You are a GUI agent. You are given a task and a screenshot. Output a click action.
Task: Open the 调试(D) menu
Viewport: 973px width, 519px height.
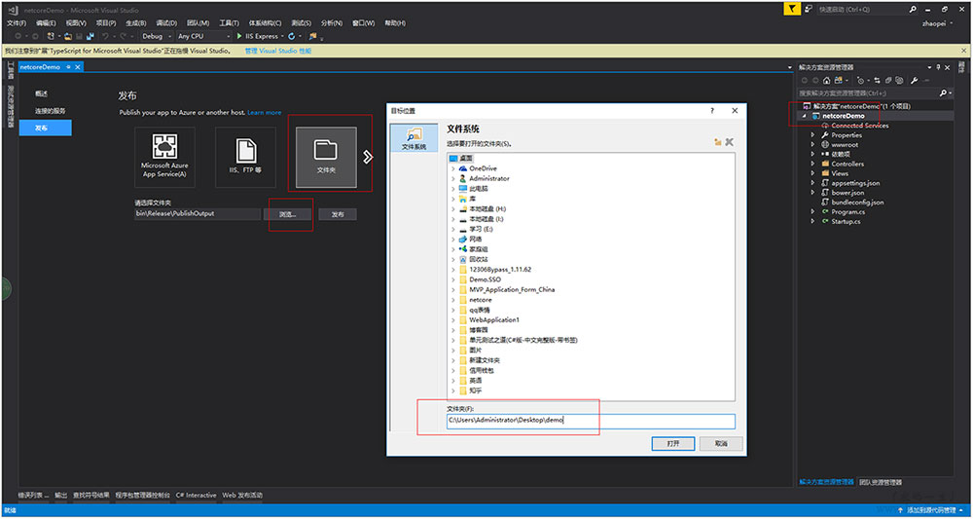(x=165, y=23)
